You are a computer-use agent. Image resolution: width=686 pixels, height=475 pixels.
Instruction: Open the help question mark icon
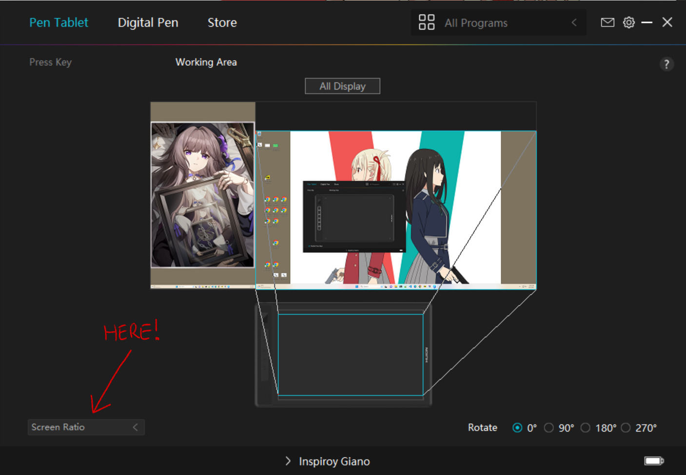[666, 64]
